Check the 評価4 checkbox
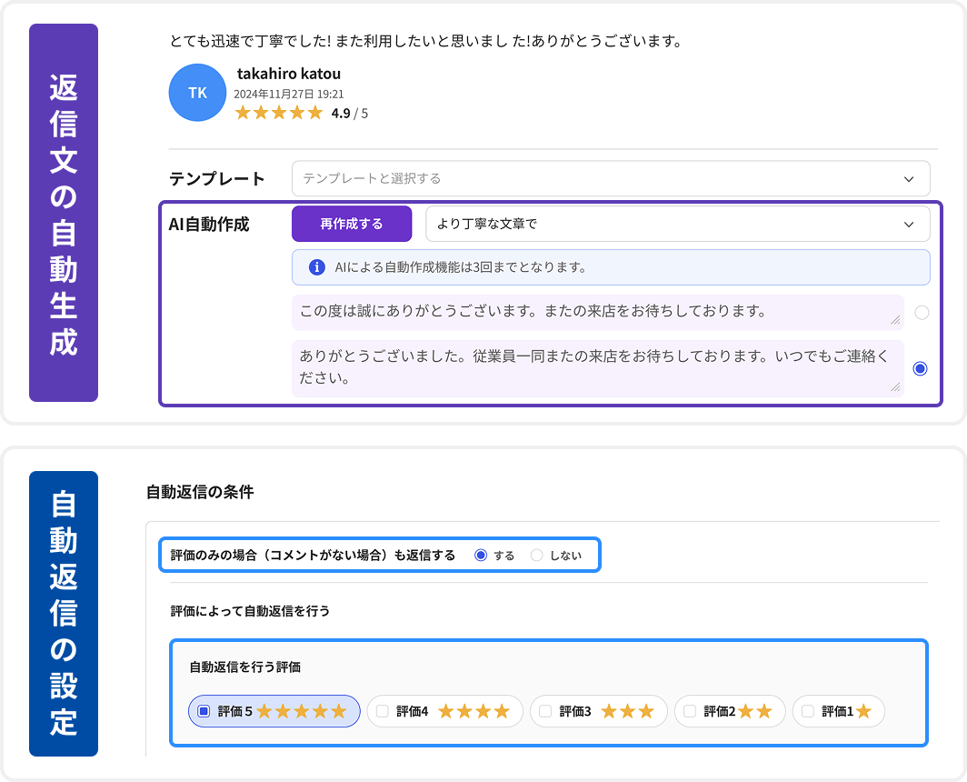This screenshot has width=967, height=782. 382,711
